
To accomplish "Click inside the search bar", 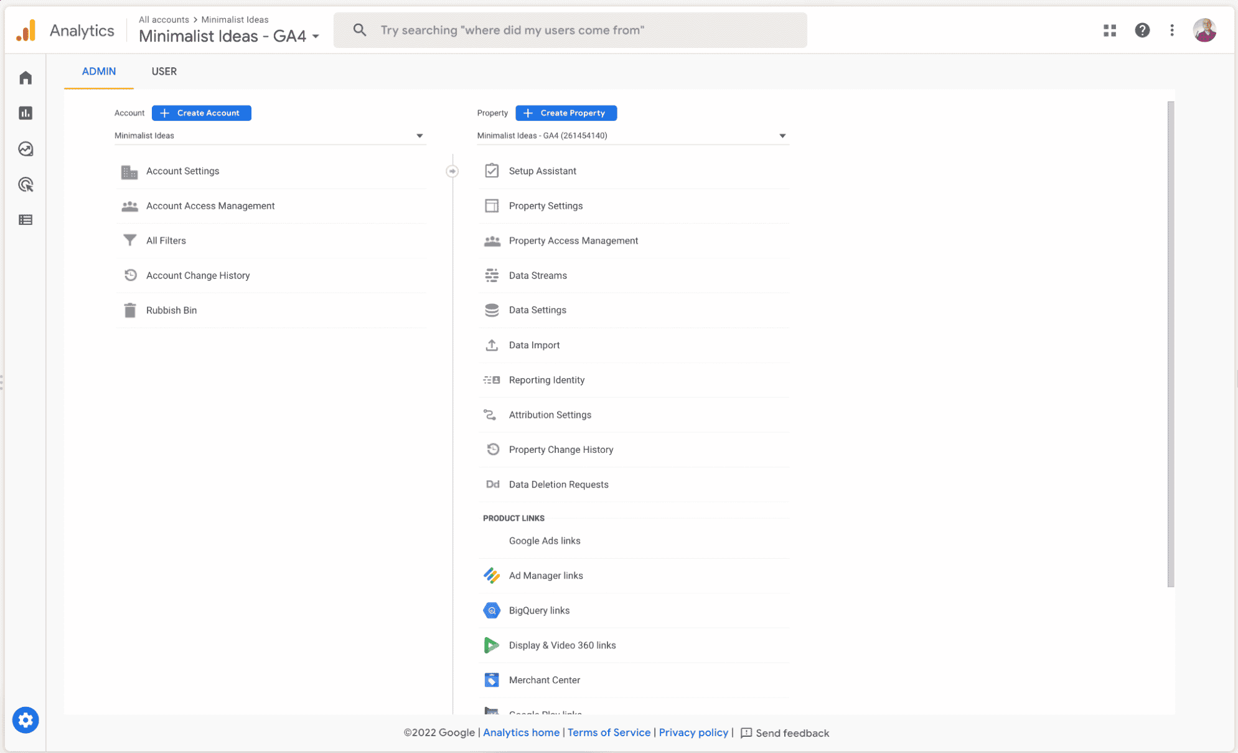I will [570, 29].
